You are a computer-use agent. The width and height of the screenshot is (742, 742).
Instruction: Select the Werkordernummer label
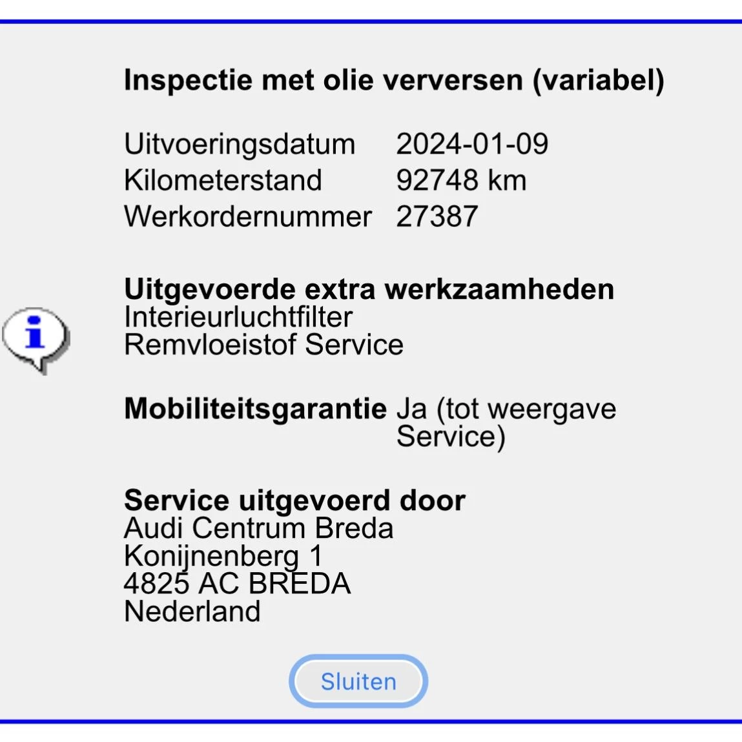click(x=248, y=216)
